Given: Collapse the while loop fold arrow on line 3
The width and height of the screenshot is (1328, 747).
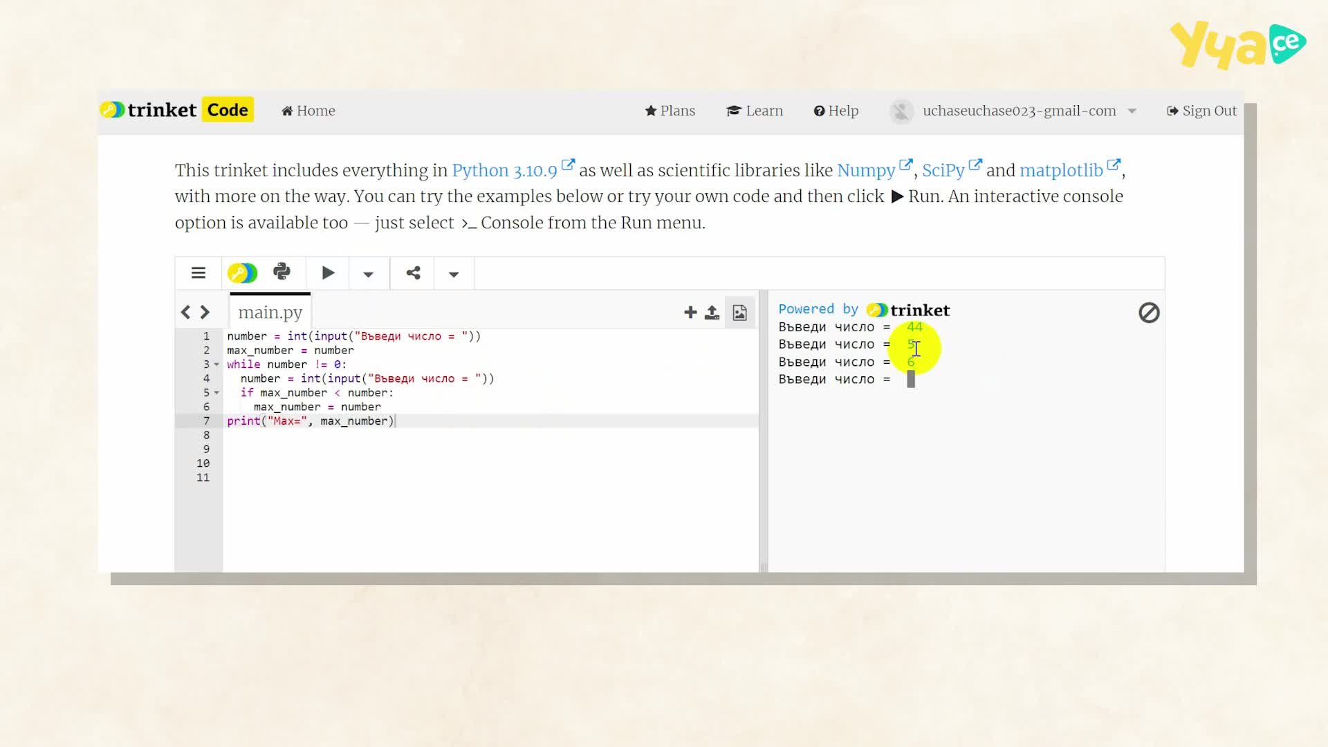Looking at the screenshot, I should coord(216,365).
